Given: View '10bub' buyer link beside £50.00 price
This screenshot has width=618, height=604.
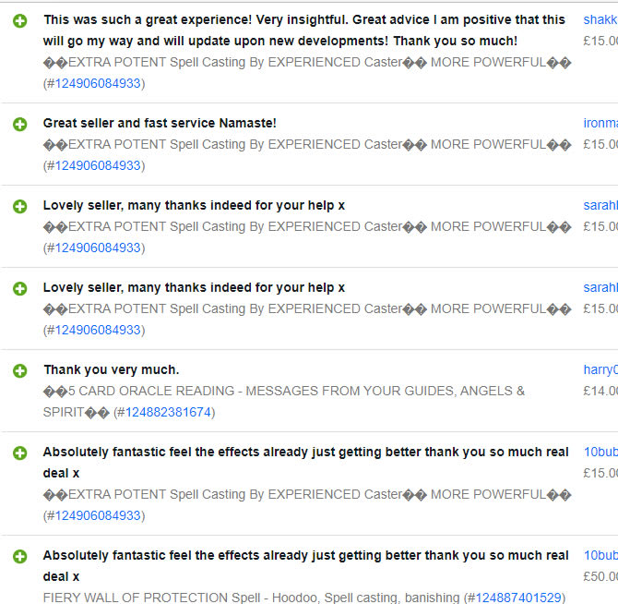Looking at the screenshot, I should point(600,555).
